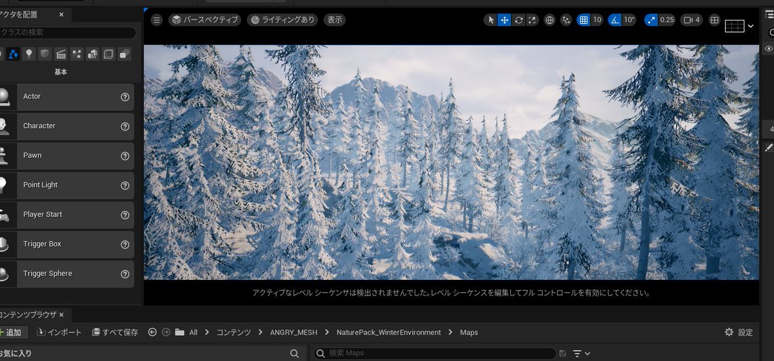Click the viewport layout four-pane icon
Screen dimensions: 774x361
(x=715, y=20)
